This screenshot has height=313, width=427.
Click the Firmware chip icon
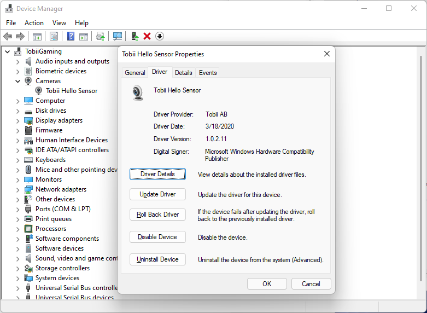click(x=28, y=130)
